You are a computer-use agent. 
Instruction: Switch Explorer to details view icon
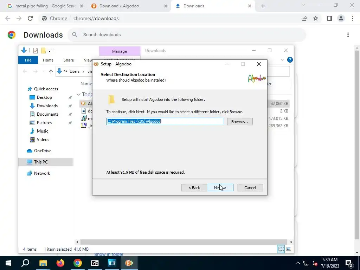281,249
